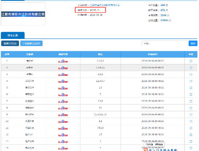Image resolution: width=199 pixels, height=151 pixels.
Task: Select the 排名信息 tab
Action: 13,35
